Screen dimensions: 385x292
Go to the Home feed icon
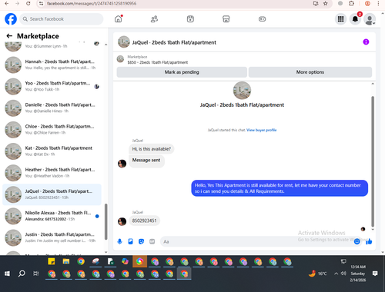[119, 19]
